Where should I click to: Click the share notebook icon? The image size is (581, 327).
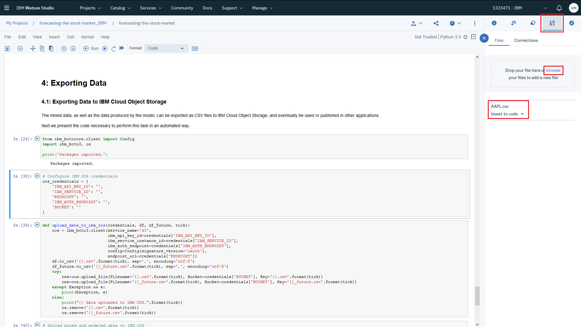click(x=436, y=23)
